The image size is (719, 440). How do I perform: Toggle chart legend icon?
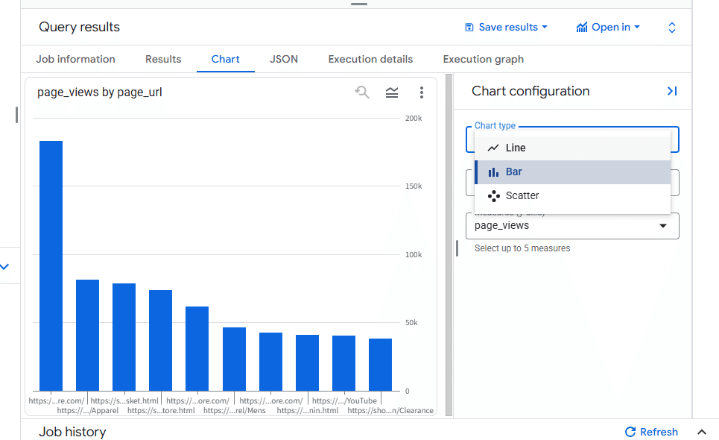pos(392,92)
